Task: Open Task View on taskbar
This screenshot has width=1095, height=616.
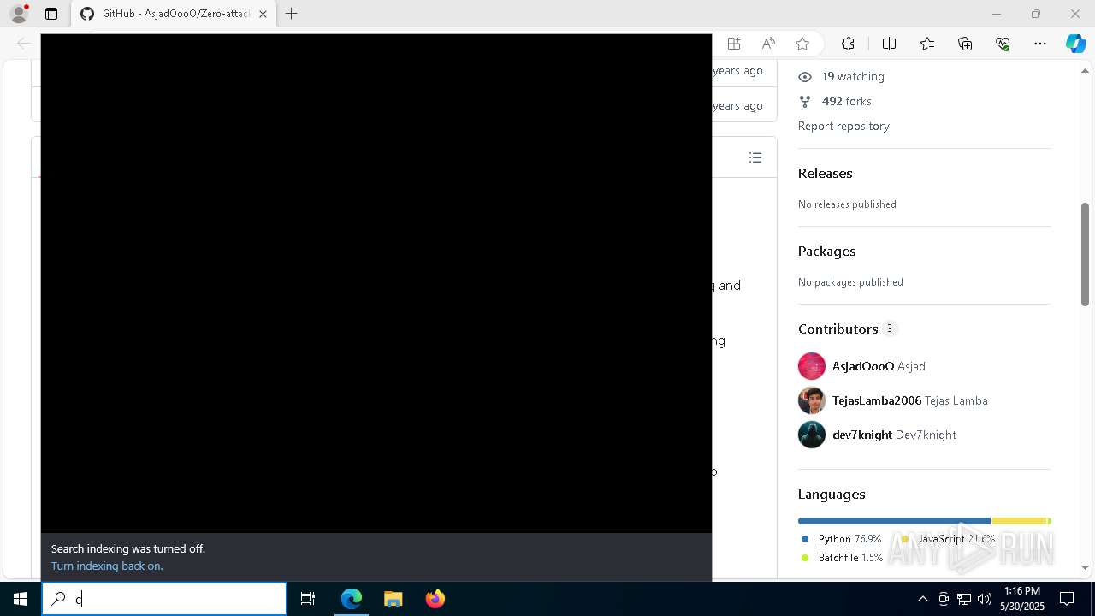Action: tap(308, 599)
